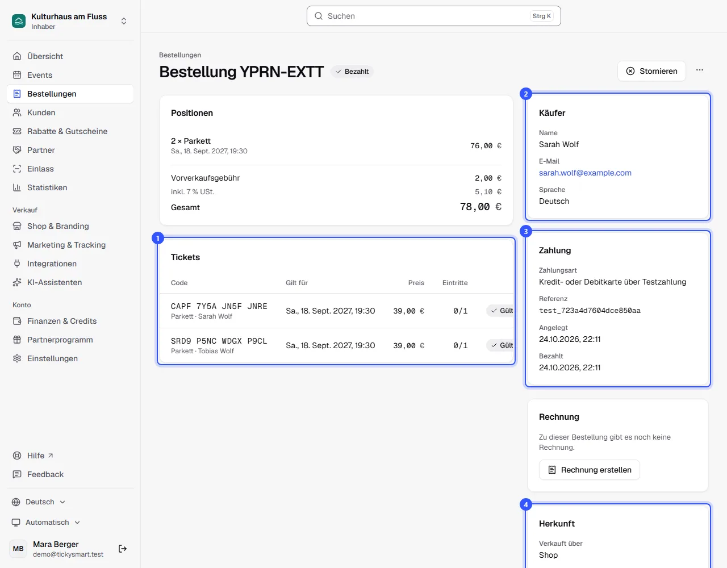
Task: Click the Finanzen & Credits wallet icon
Action: coord(17,321)
